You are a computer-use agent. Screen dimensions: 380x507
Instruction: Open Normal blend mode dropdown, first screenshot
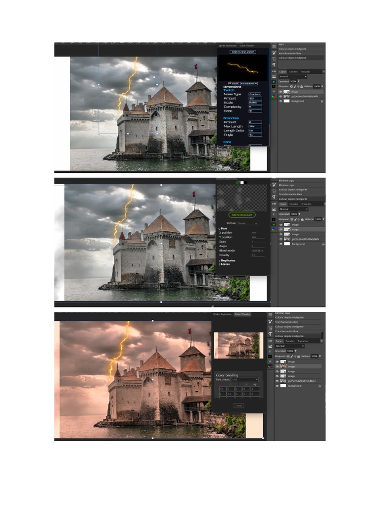coord(293,77)
